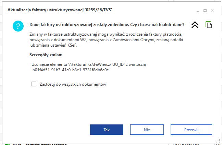
Task: Minimize the invoice update dialog
Action: coord(197,11)
